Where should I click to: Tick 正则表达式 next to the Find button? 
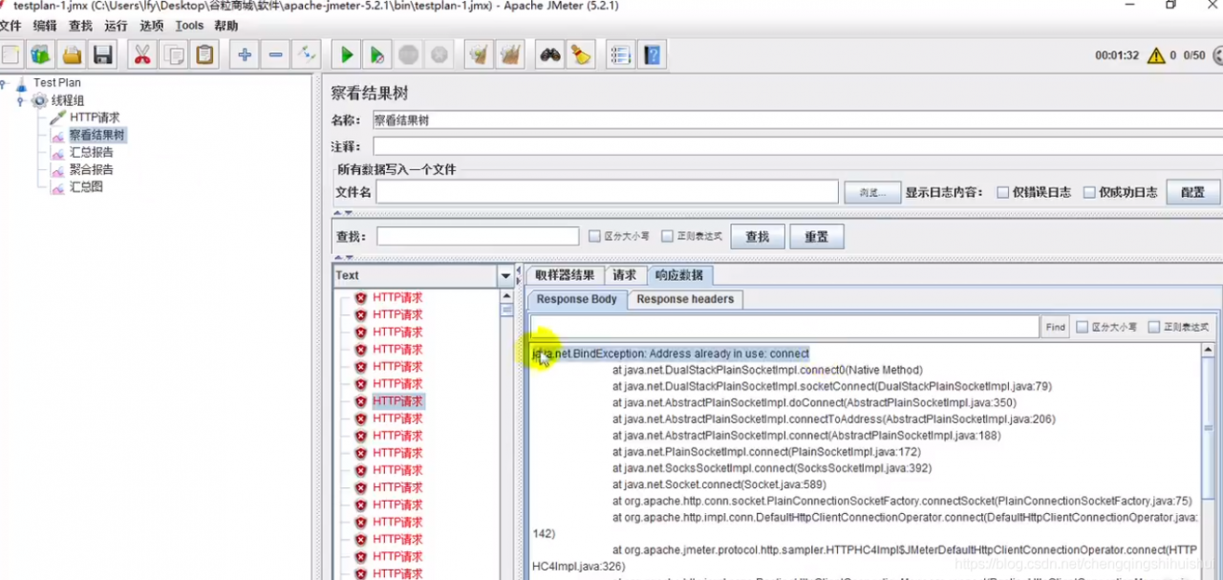(x=1154, y=327)
